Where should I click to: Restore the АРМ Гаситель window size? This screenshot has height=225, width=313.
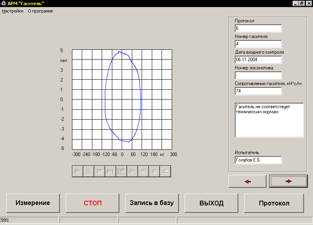302,4
